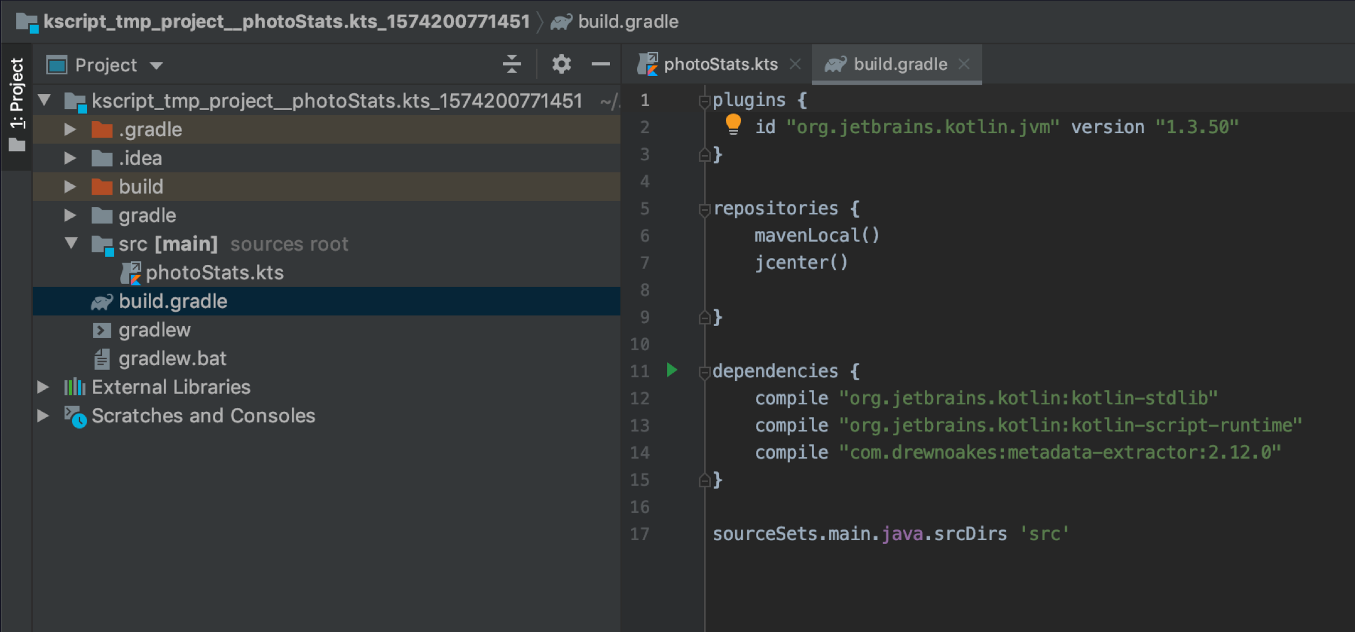The image size is (1355, 632).
Task: Click the kotlin-script-runtime dependency string
Action: [x=1070, y=425]
